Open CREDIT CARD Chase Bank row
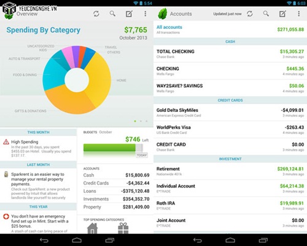Viewport: 307px width, 246px height. coord(230,147)
